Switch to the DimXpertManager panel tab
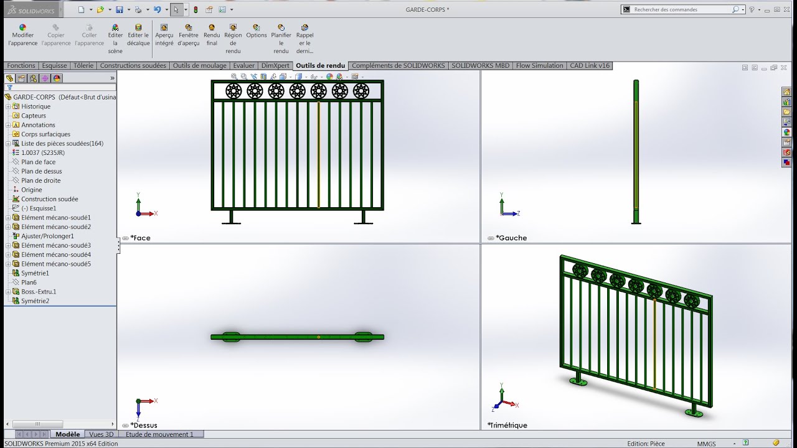 click(x=45, y=78)
